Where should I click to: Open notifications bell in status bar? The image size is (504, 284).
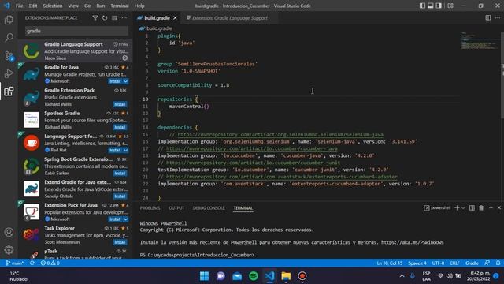(498, 263)
